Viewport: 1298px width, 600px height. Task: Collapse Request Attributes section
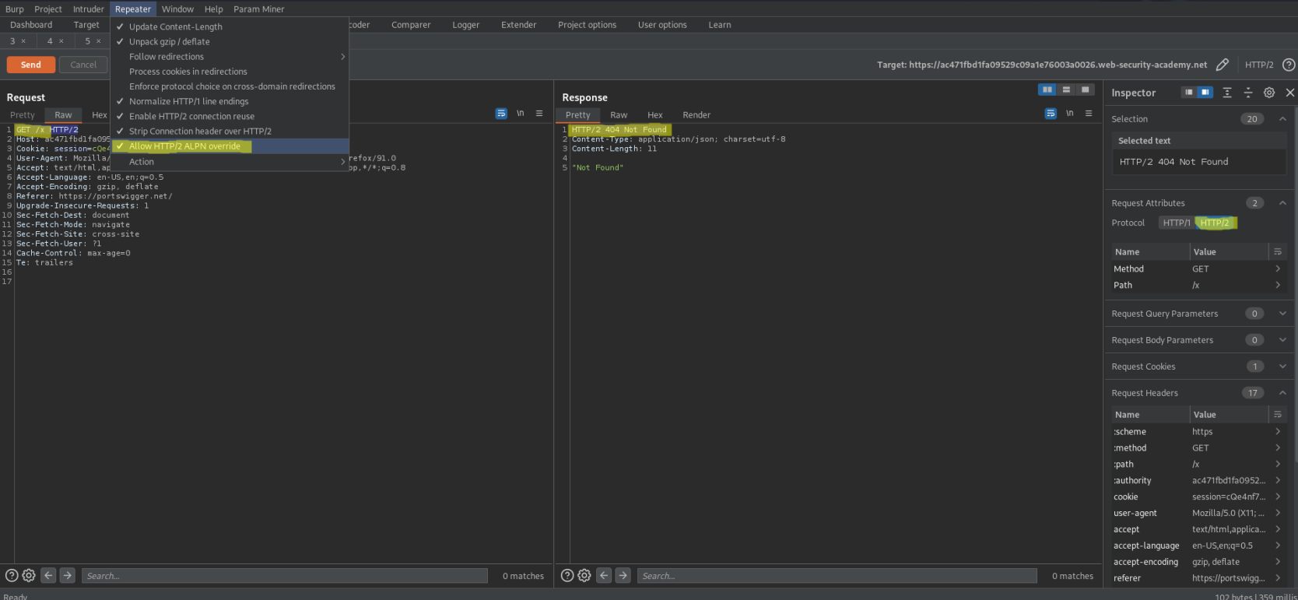[1282, 203]
